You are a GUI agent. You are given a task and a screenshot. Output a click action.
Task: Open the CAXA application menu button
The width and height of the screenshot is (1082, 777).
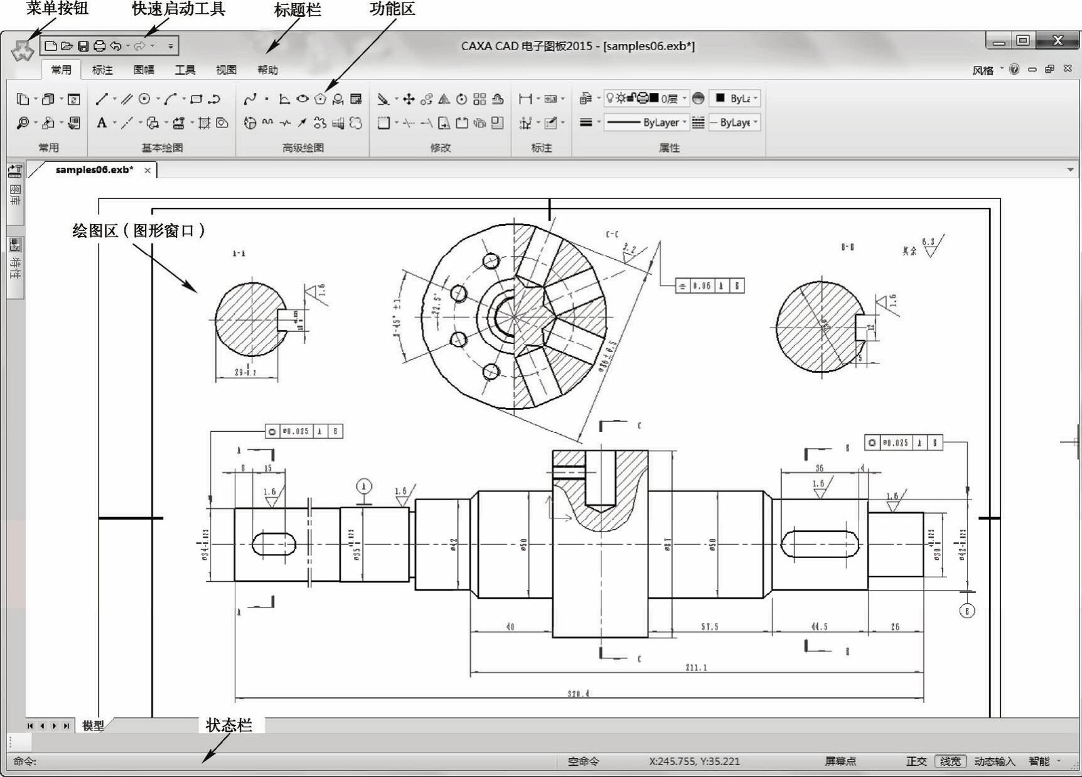tap(23, 50)
